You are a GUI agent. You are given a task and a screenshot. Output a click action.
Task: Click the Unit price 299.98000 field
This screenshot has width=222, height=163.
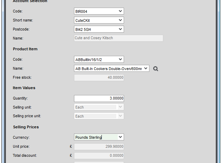point(99,147)
